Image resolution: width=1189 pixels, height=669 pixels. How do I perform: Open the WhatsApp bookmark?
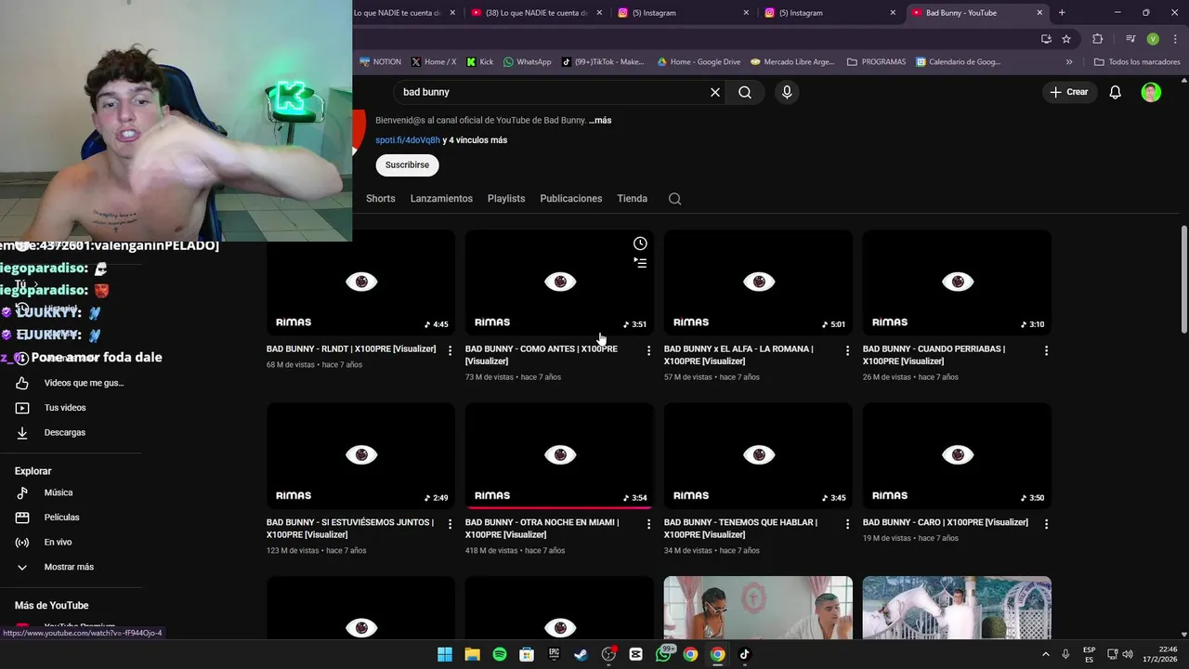pos(527,62)
